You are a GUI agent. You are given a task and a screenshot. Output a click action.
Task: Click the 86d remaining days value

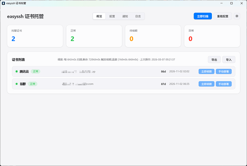tap(163, 71)
